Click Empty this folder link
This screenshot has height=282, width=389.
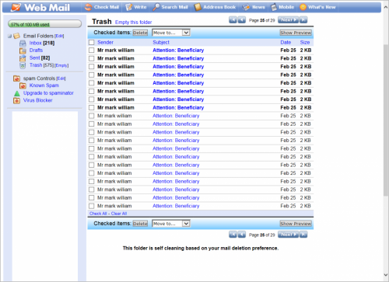pos(133,23)
